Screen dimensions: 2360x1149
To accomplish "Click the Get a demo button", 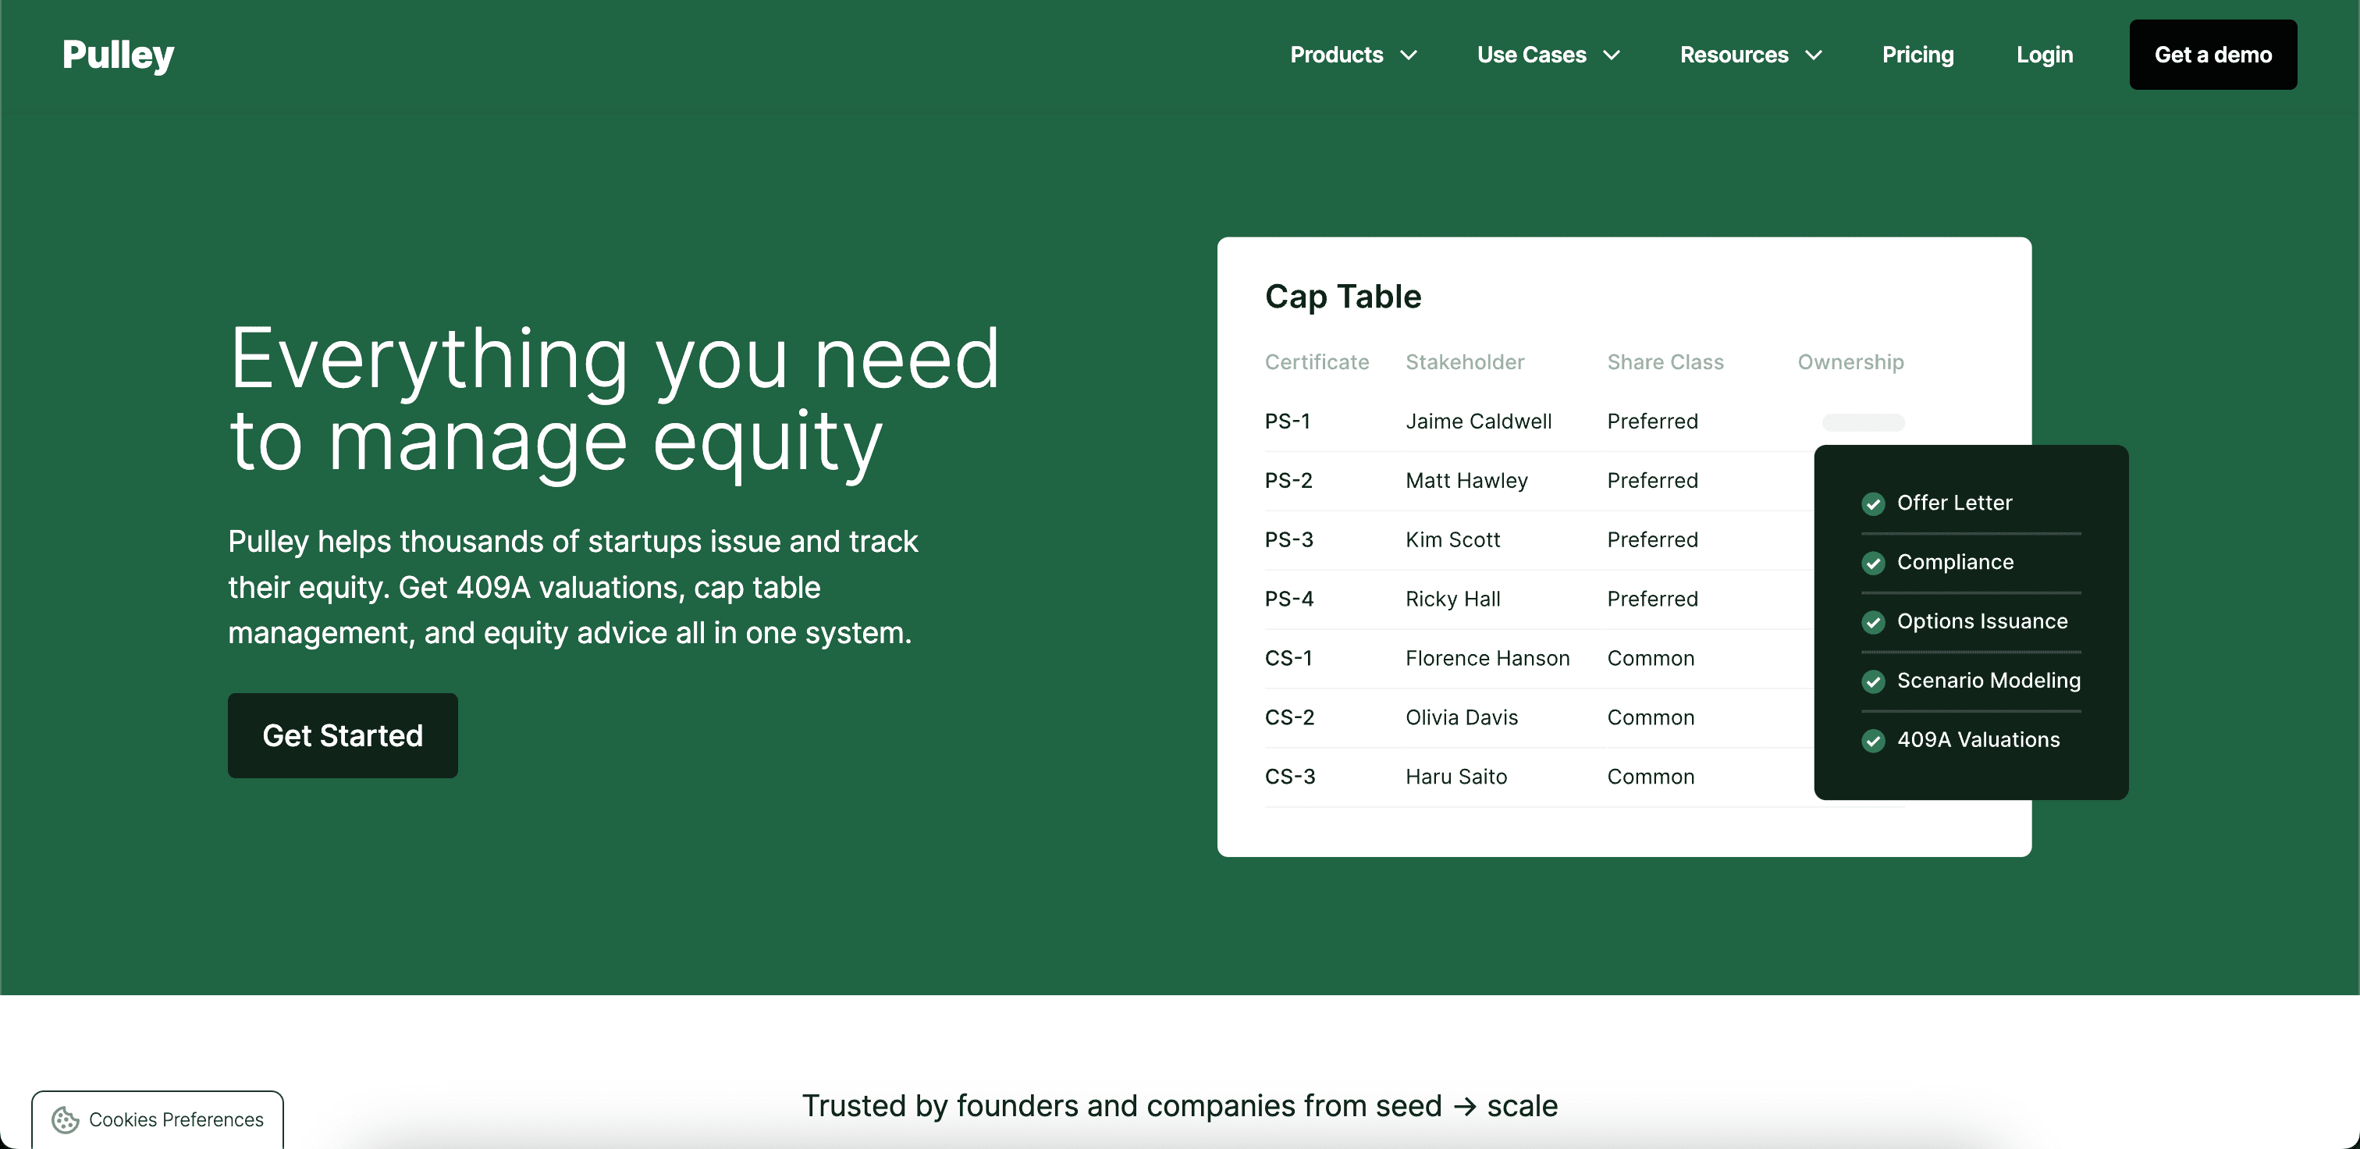I will point(2213,55).
